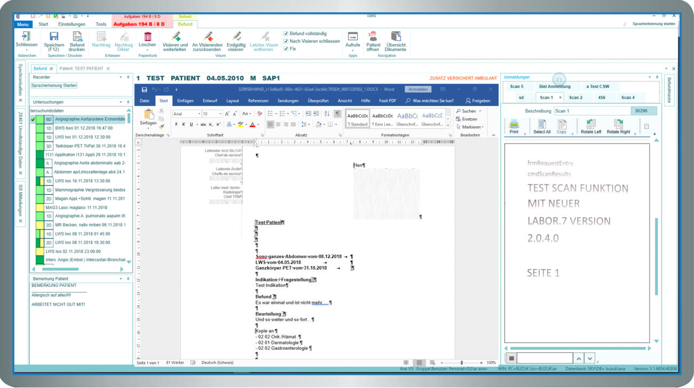This screenshot has width=694, height=388.
Task: Toggle the Befund vollständig checkbox
Action: (x=286, y=33)
